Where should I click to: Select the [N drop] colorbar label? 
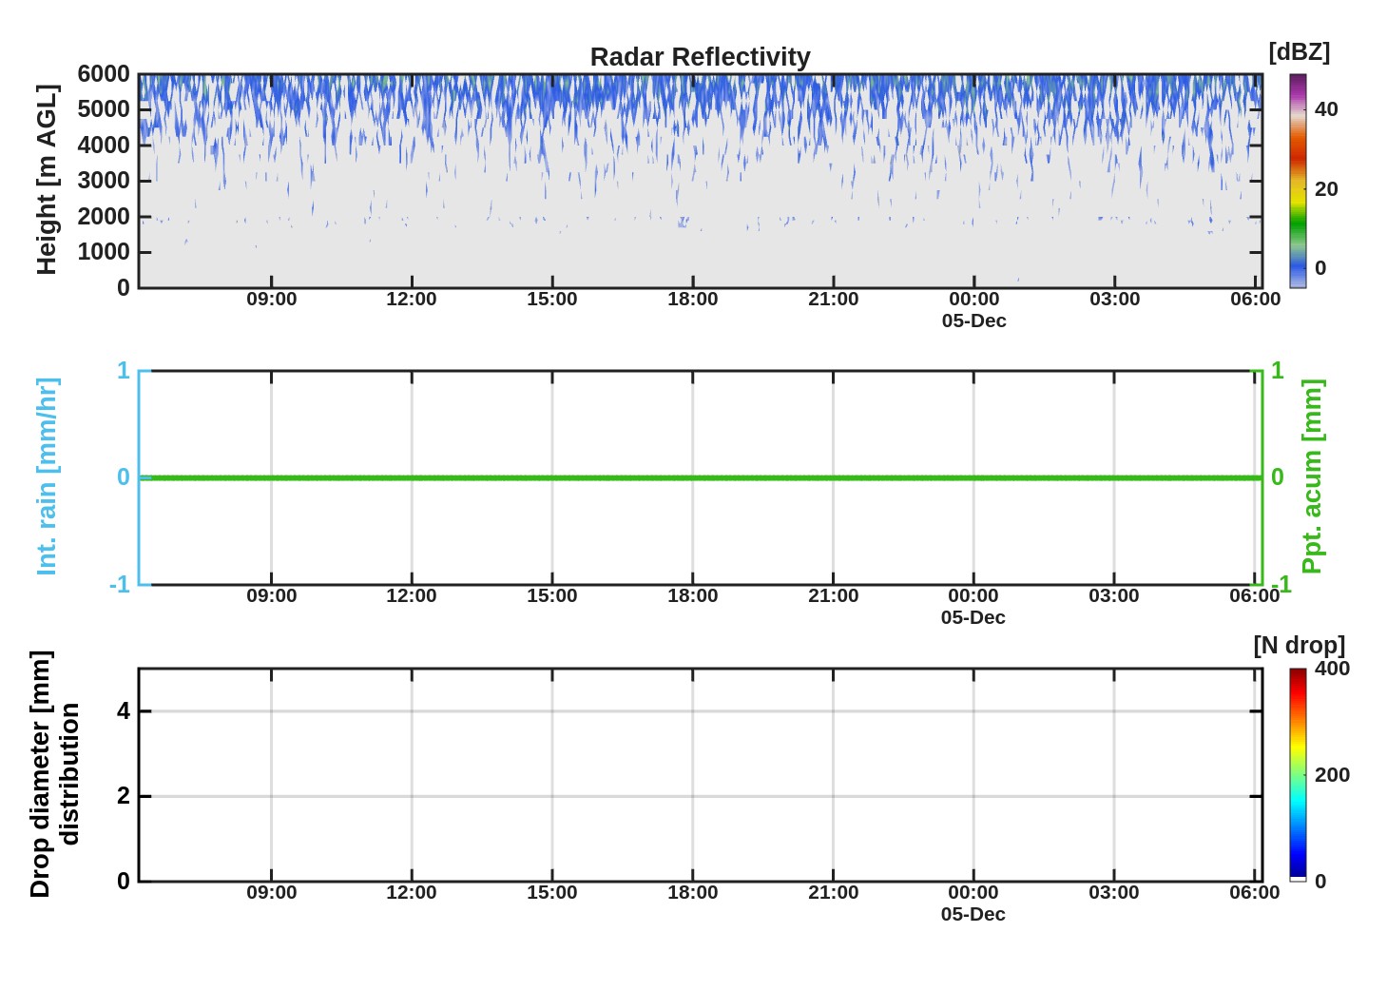[1299, 646]
